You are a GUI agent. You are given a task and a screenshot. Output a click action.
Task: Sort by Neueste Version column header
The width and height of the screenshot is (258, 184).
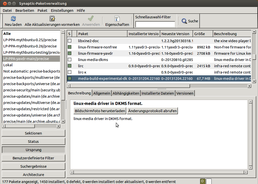pos(176,34)
